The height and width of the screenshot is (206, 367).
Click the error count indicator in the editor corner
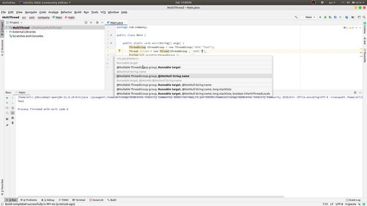(345, 28)
